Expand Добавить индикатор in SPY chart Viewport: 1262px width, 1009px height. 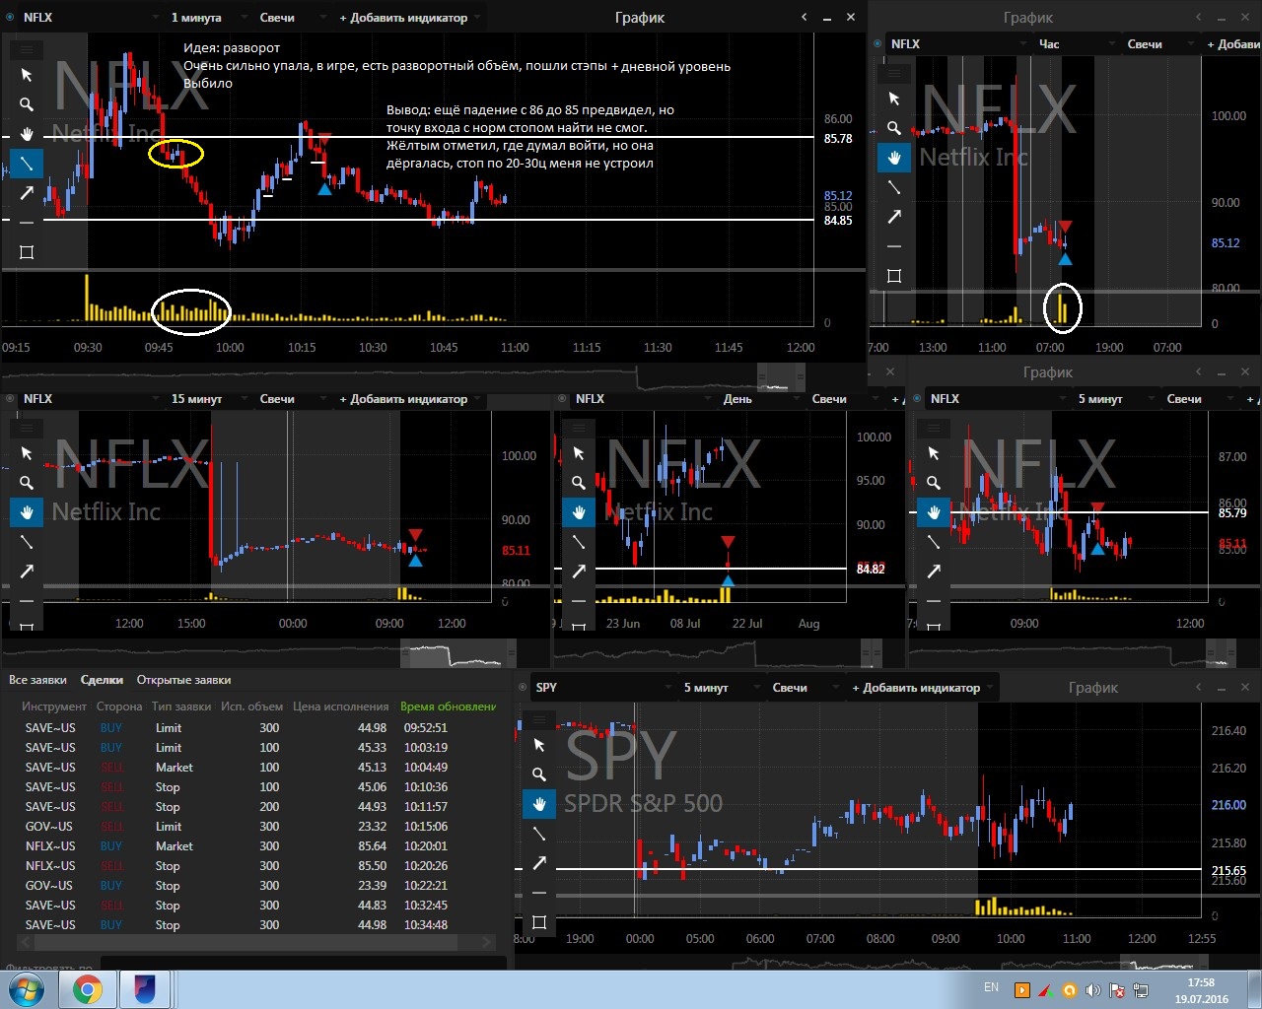(921, 688)
